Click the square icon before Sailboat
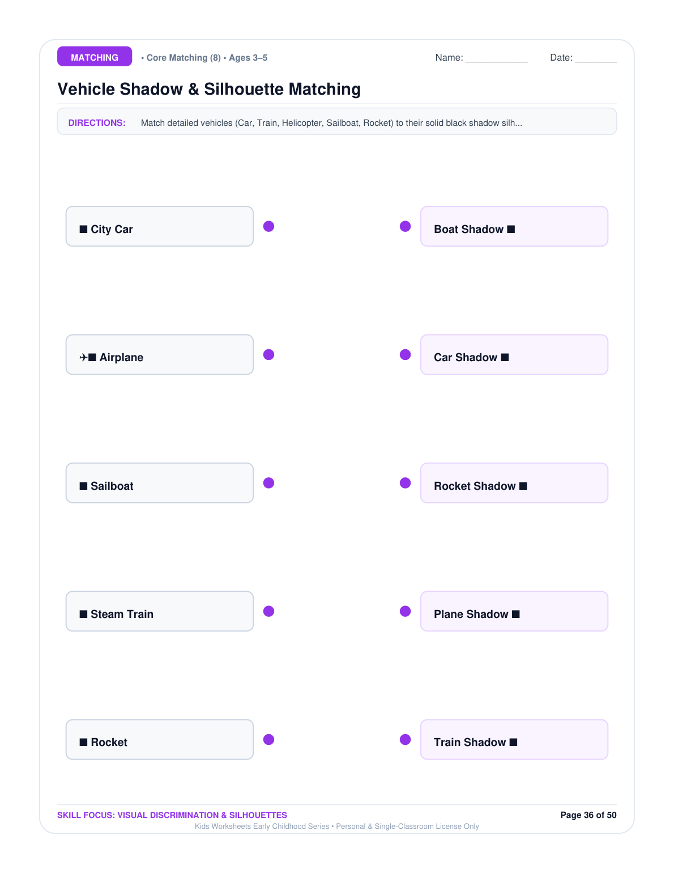 point(84,486)
